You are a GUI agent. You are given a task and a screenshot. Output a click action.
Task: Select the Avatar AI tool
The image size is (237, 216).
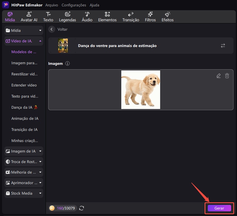tap(29, 16)
